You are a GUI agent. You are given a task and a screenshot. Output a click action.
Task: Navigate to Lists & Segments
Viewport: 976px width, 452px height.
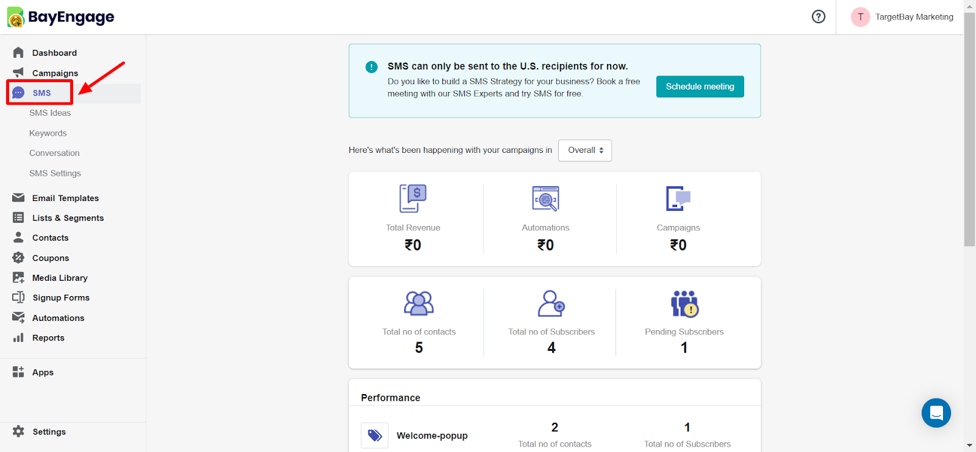point(68,218)
